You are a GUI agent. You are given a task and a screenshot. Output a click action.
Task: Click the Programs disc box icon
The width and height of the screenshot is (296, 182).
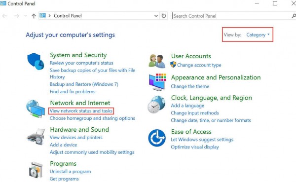tap(36, 170)
